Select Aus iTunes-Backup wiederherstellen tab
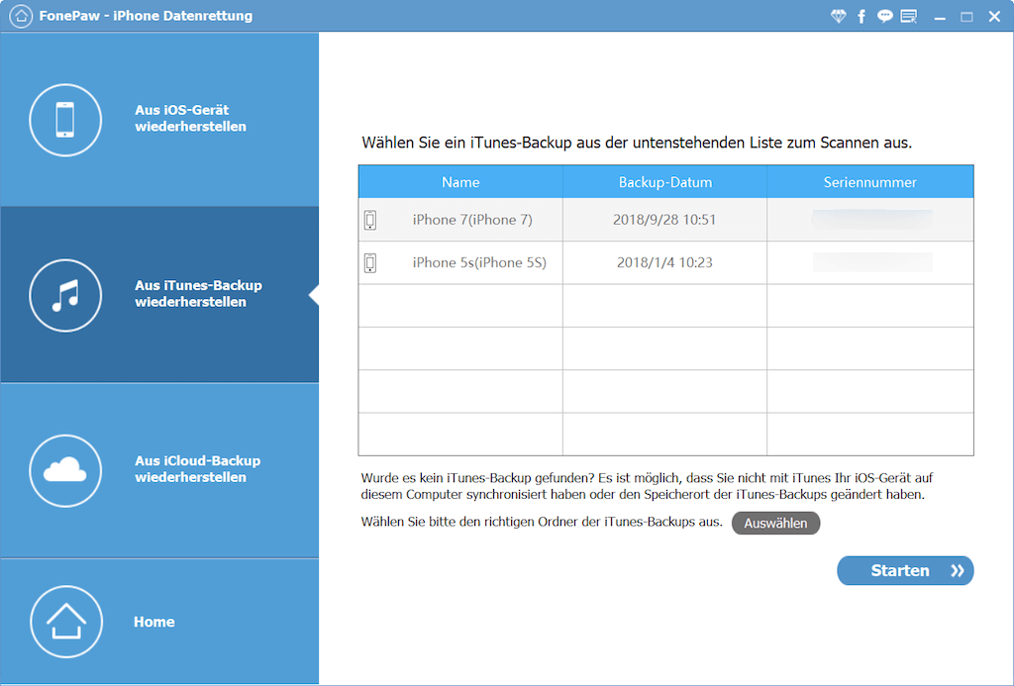 point(159,295)
